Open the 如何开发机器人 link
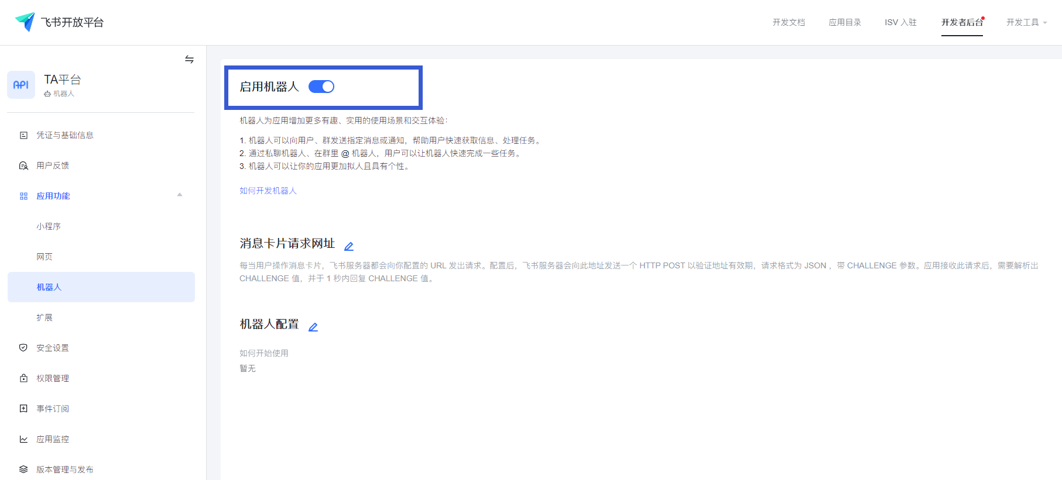The image size is (1062, 480). pos(268,191)
